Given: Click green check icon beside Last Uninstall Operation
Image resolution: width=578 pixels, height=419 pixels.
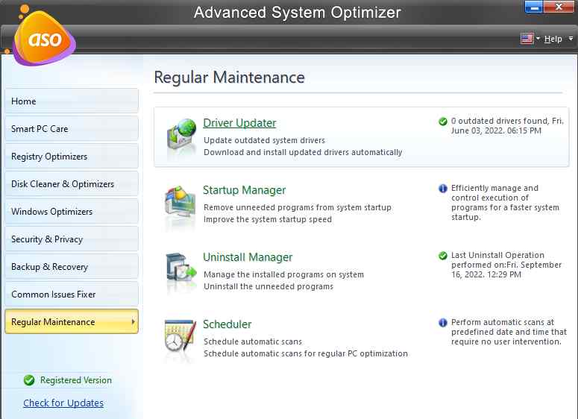Looking at the screenshot, I should point(443,256).
